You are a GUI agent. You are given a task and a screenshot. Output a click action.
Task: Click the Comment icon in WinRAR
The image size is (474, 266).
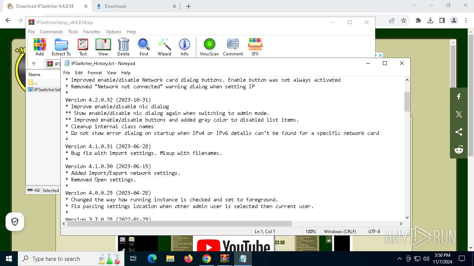(x=233, y=47)
